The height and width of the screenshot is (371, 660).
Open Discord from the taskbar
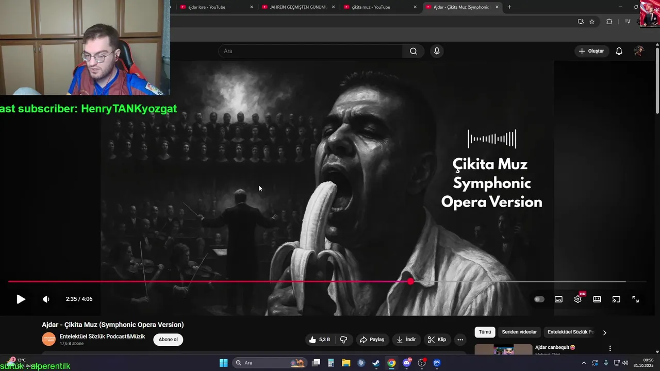tap(406, 363)
